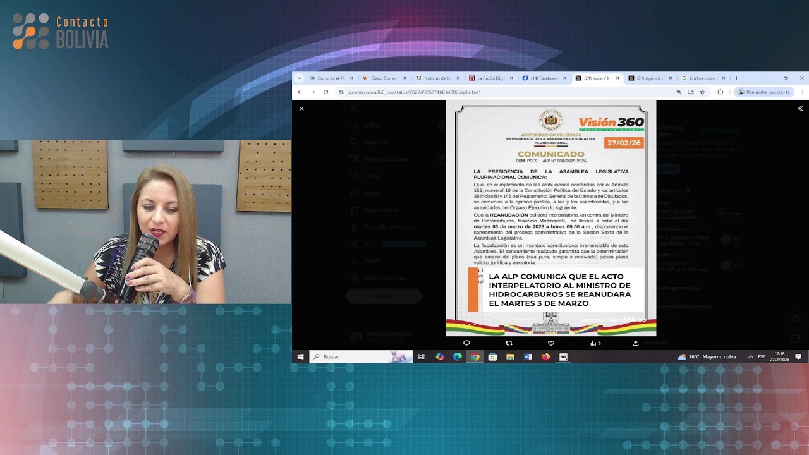
Task: Open the NDI app in the taskbar
Action: click(x=563, y=356)
